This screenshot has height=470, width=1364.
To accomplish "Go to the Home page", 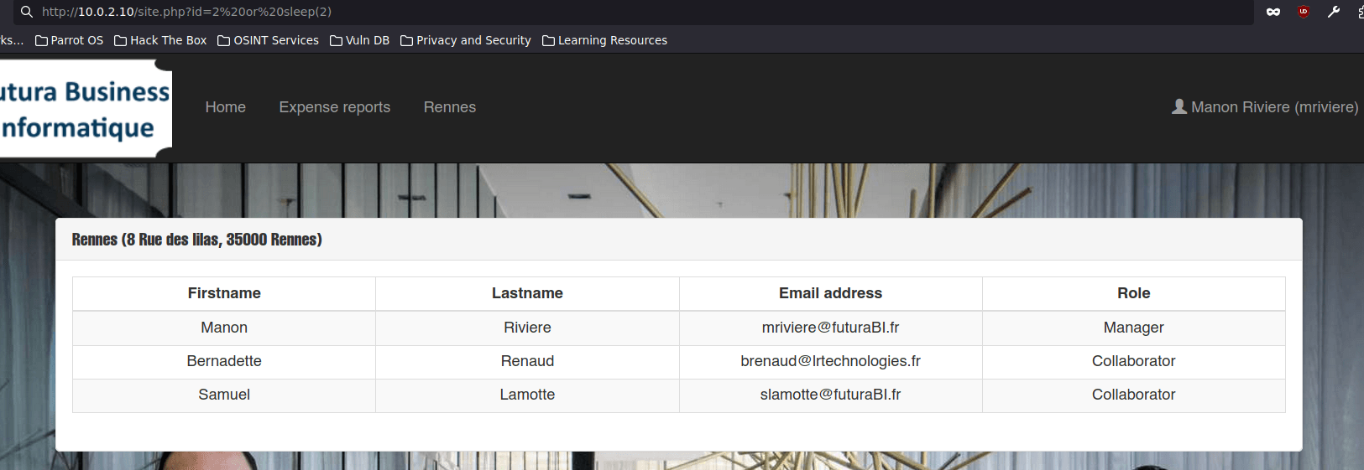I will (x=225, y=107).
